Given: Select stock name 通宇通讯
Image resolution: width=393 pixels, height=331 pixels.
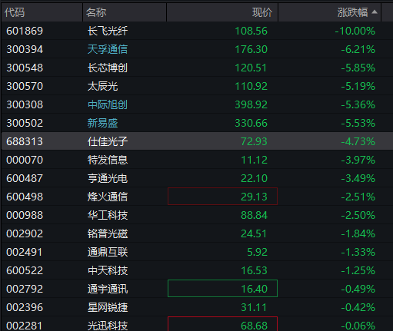Looking at the screenshot, I should point(108,289).
